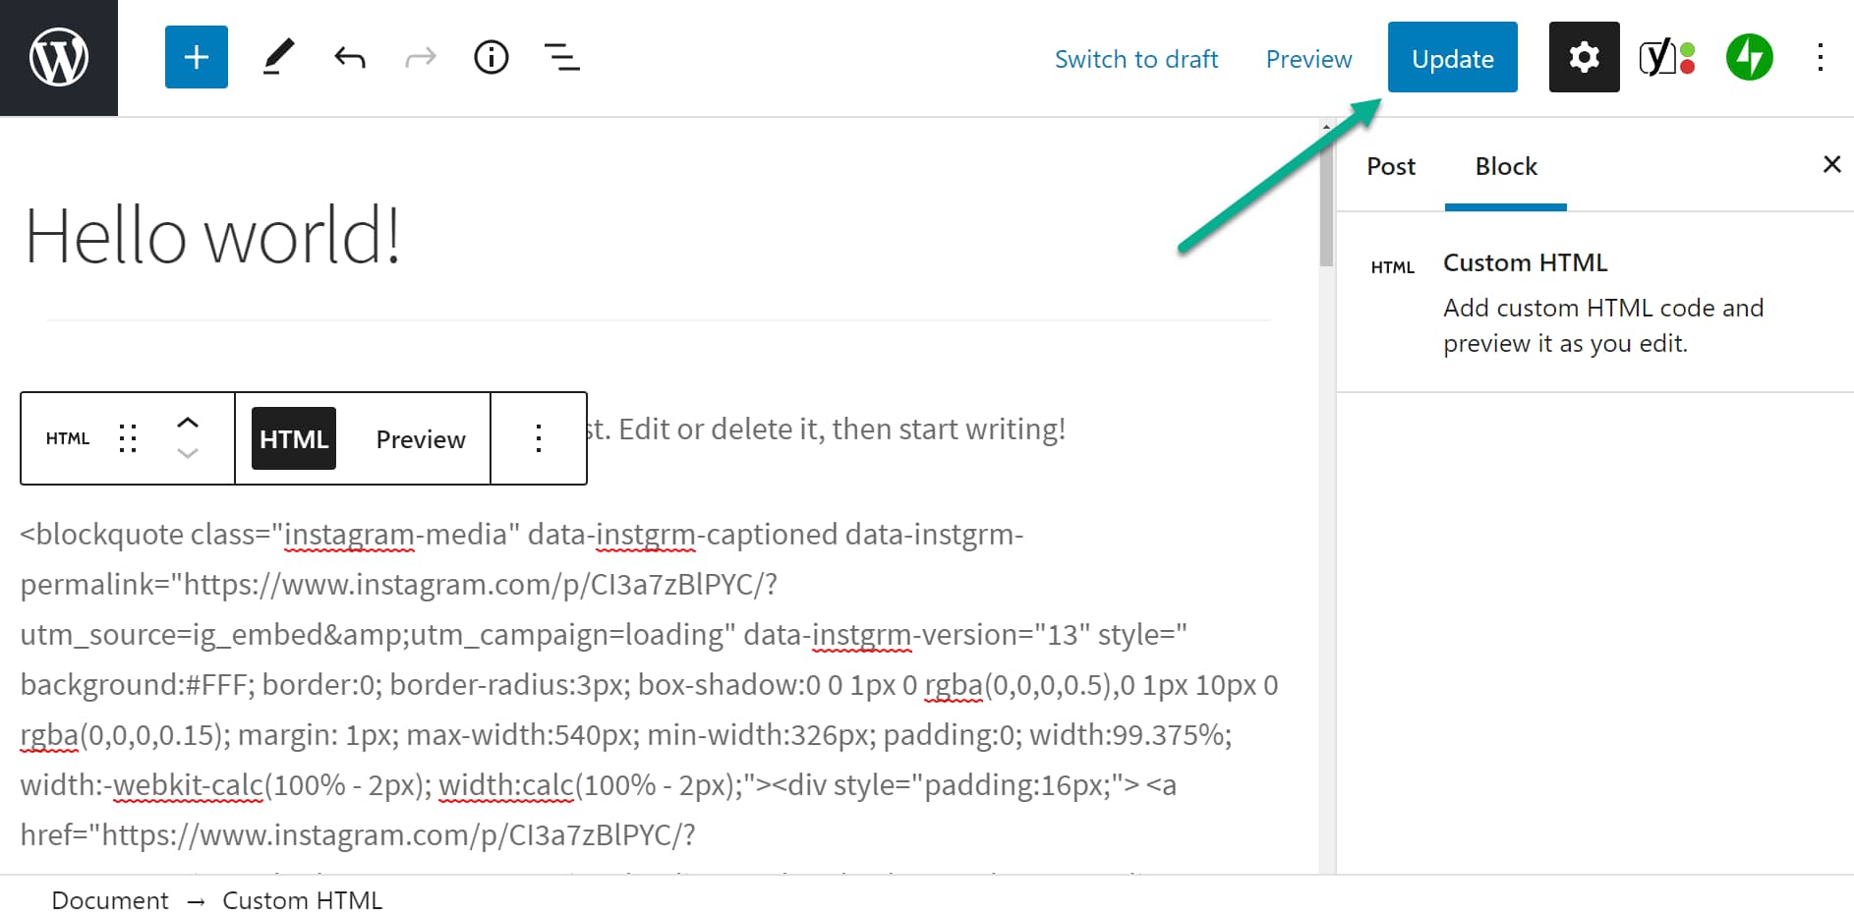
Task: Click Switch to draft link
Action: [x=1136, y=59]
